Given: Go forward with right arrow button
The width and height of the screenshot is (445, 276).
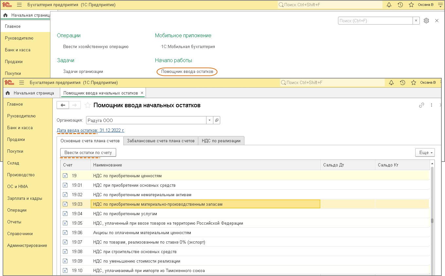Looking at the screenshot, I should [75, 105].
